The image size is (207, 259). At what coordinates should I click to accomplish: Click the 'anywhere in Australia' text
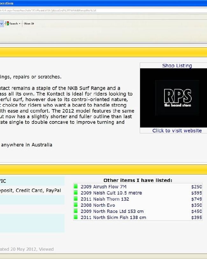click(26, 145)
